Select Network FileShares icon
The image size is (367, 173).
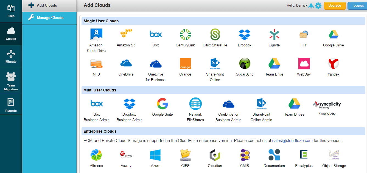(x=195, y=104)
